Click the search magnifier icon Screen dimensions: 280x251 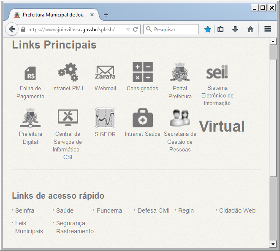coord(149,29)
